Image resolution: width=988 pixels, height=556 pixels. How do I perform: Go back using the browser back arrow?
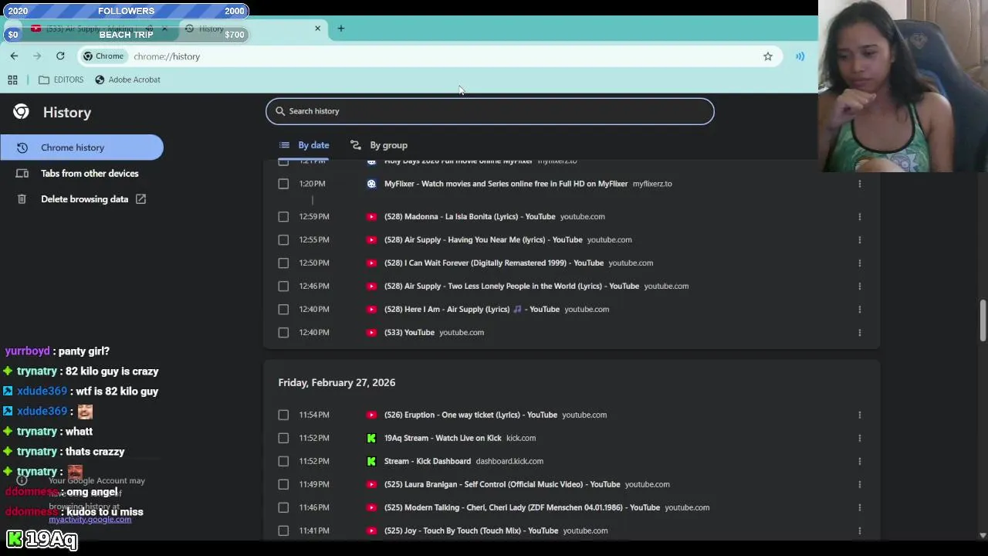14,56
